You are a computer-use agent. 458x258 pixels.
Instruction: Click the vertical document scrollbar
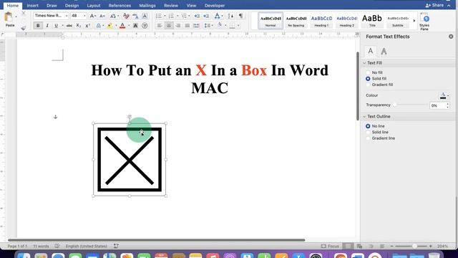point(358,86)
